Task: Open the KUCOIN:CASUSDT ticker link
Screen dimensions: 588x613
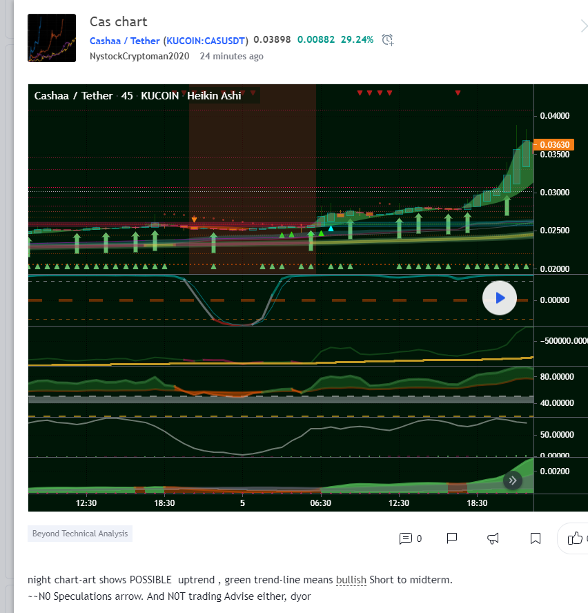Action: 206,41
